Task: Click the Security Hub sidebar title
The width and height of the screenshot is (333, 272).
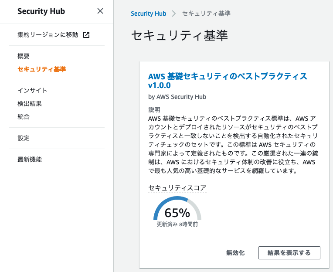Action: tap(41, 11)
